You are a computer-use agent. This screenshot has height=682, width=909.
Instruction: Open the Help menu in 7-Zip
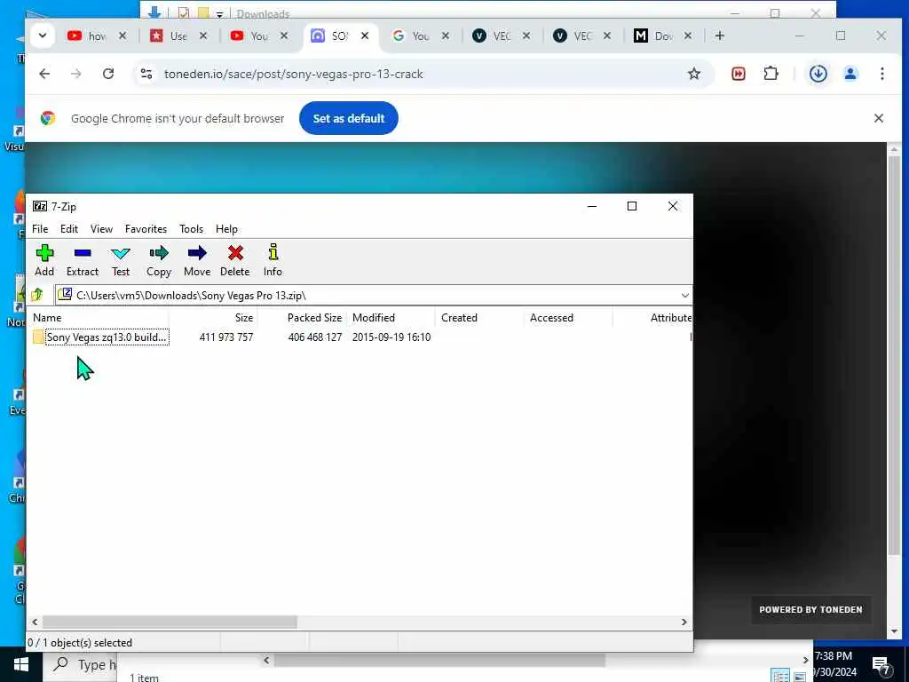(226, 229)
